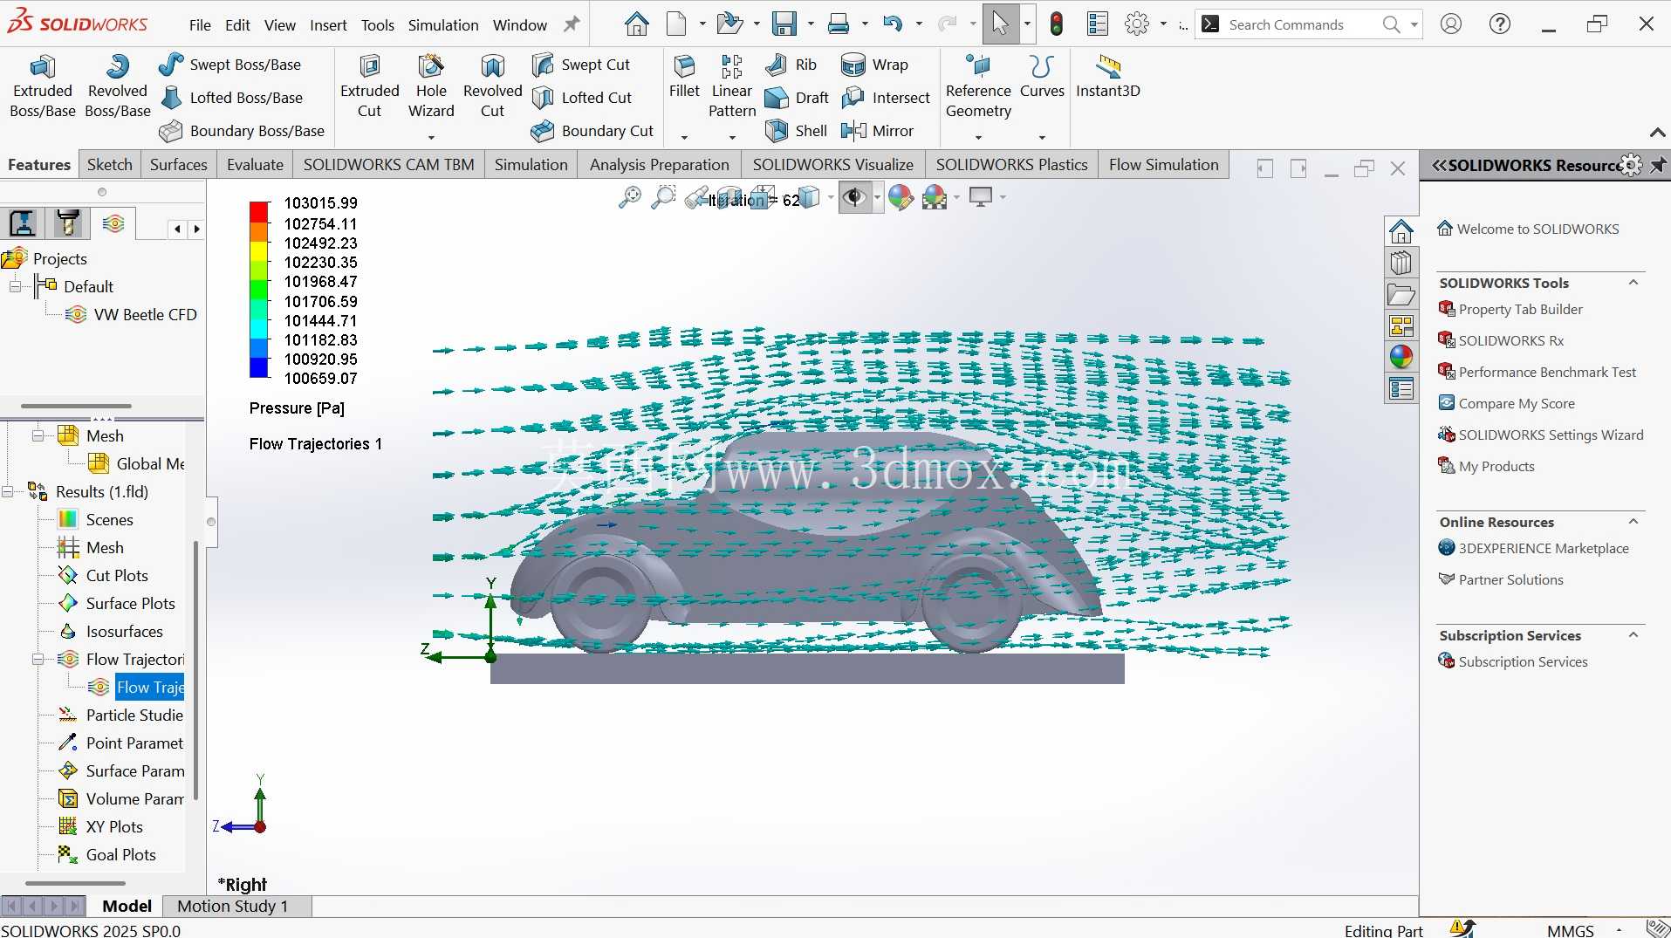The height and width of the screenshot is (938, 1671).
Task: Select the VW Beetle CFD project
Action: point(145,314)
